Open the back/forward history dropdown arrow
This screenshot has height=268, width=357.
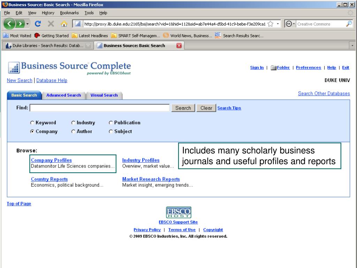click(x=27, y=24)
